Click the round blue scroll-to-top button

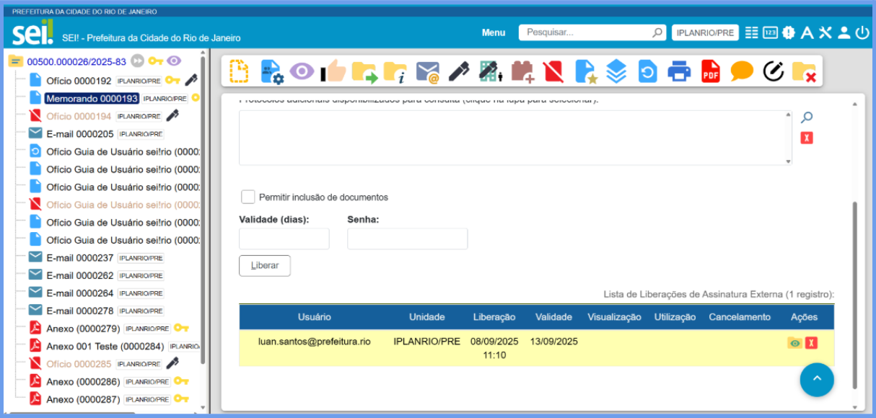click(817, 379)
